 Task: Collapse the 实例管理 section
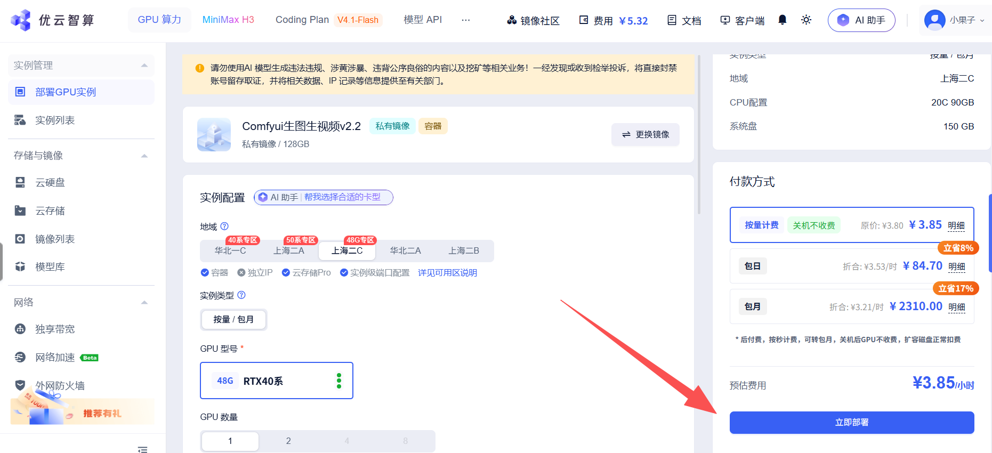[144, 66]
